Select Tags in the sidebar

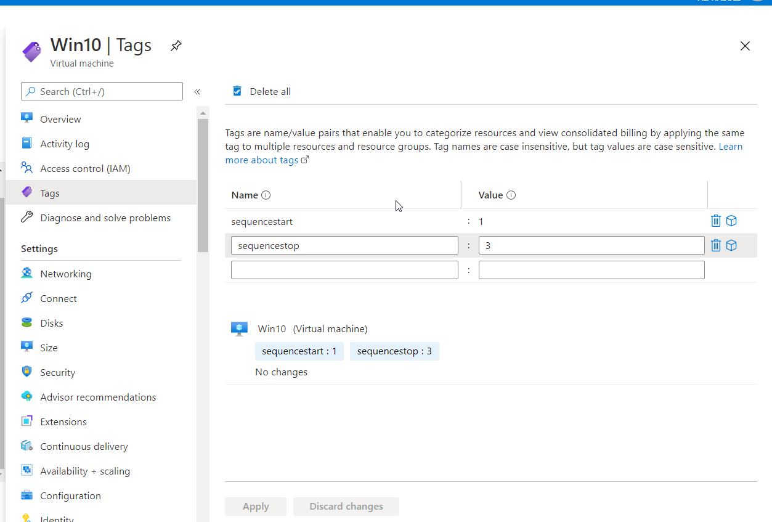click(x=101, y=193)
